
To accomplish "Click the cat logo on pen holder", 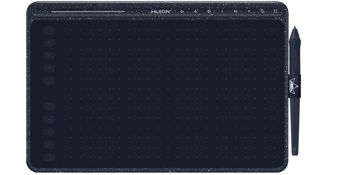I will click(x=294, y=86).
